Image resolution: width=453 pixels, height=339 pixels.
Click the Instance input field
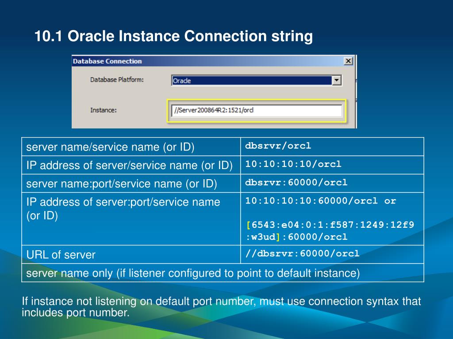257,111
